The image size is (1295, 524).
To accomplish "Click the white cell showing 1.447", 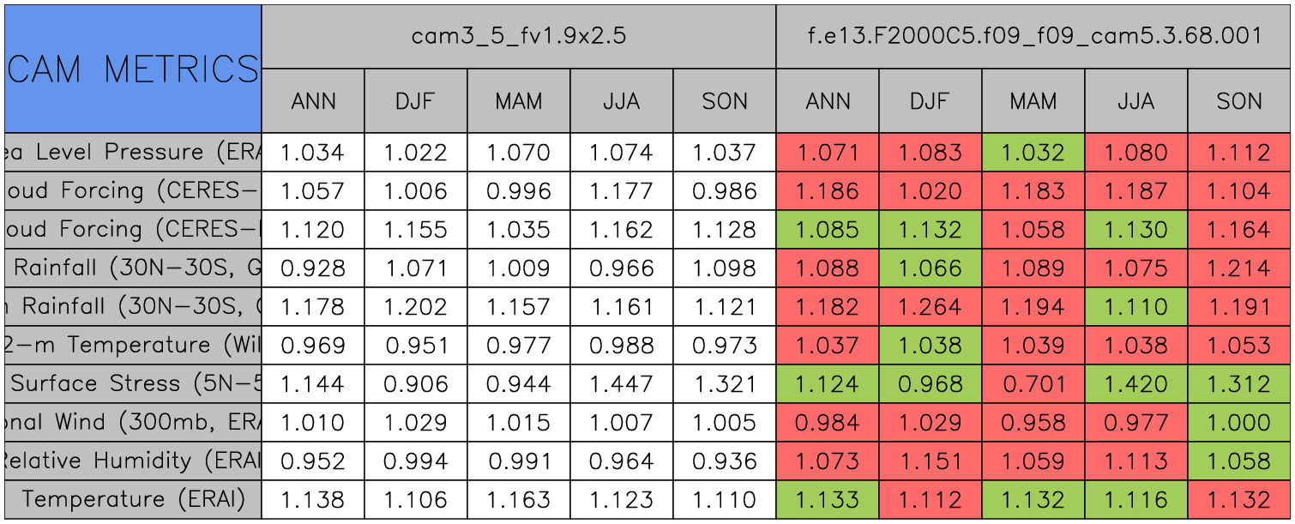I will point(622,383).
